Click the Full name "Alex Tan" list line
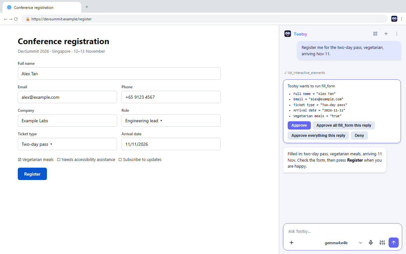Image resolution: width=406 pixels, height=254 pixels. pyautogui.click(x=314, y=94)
